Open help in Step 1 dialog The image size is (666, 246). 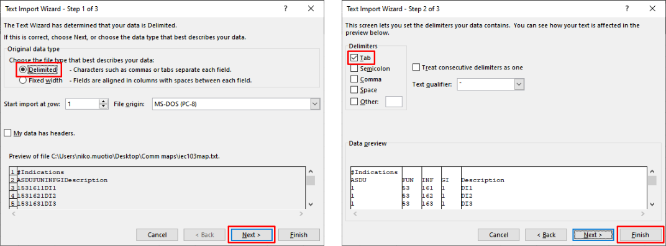(285, 9)
